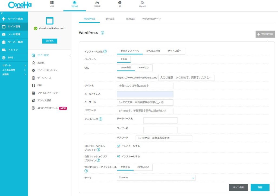278x196 pixels.
Task: Collapse the sidebar with the left chevron
Action: (2, 13)
